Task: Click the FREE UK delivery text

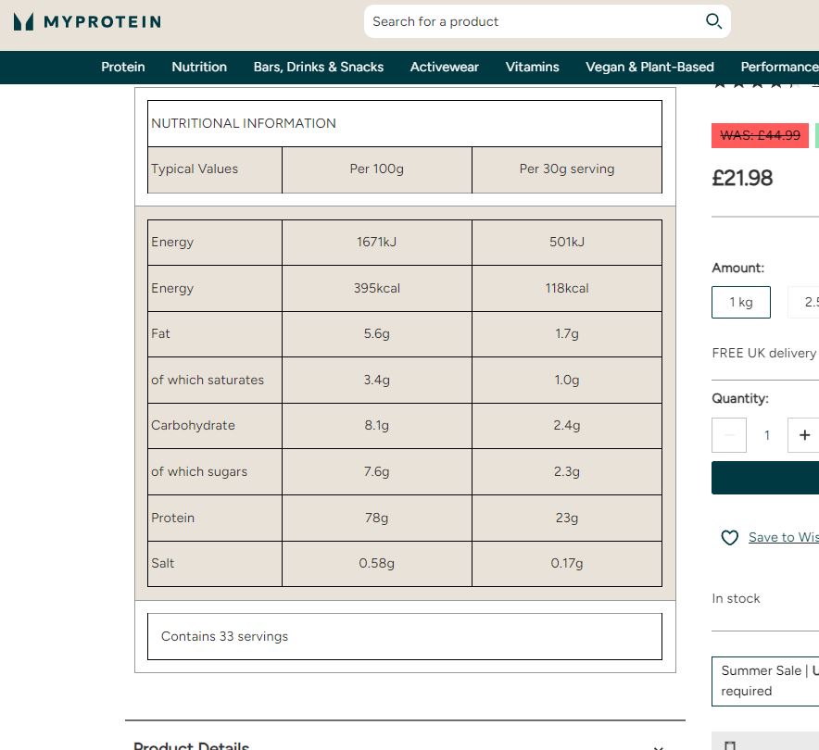Action: 764,354
